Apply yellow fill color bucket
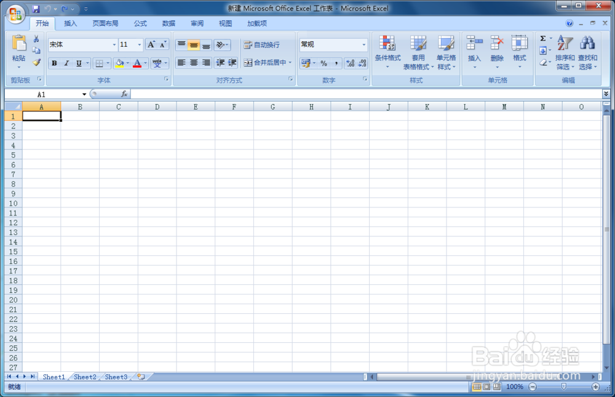Screen dimensions: 615x397 pos(120,63)
